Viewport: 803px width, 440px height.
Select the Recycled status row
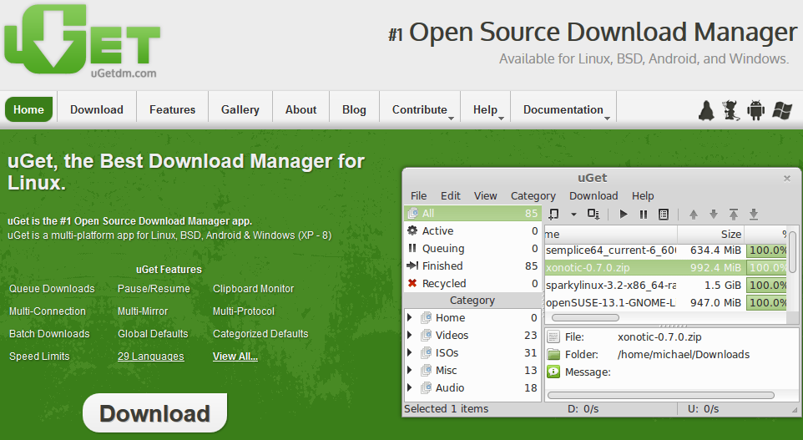(x=472, y=283)
